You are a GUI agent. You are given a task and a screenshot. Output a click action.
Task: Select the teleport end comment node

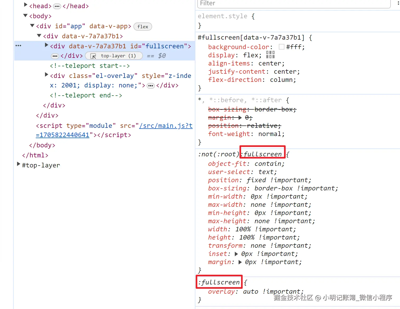coord(86,95)
